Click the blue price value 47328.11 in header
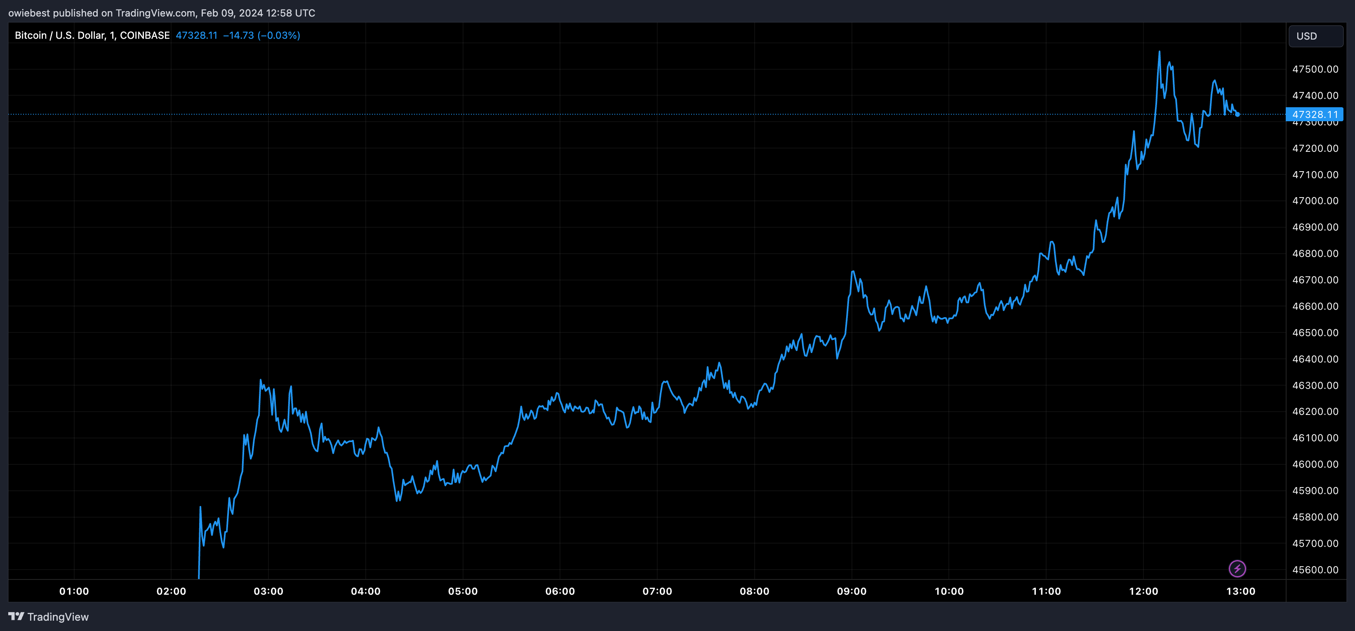Viewport: 1355px width, 631px height. pyautogui.click(x=196, y=35)
